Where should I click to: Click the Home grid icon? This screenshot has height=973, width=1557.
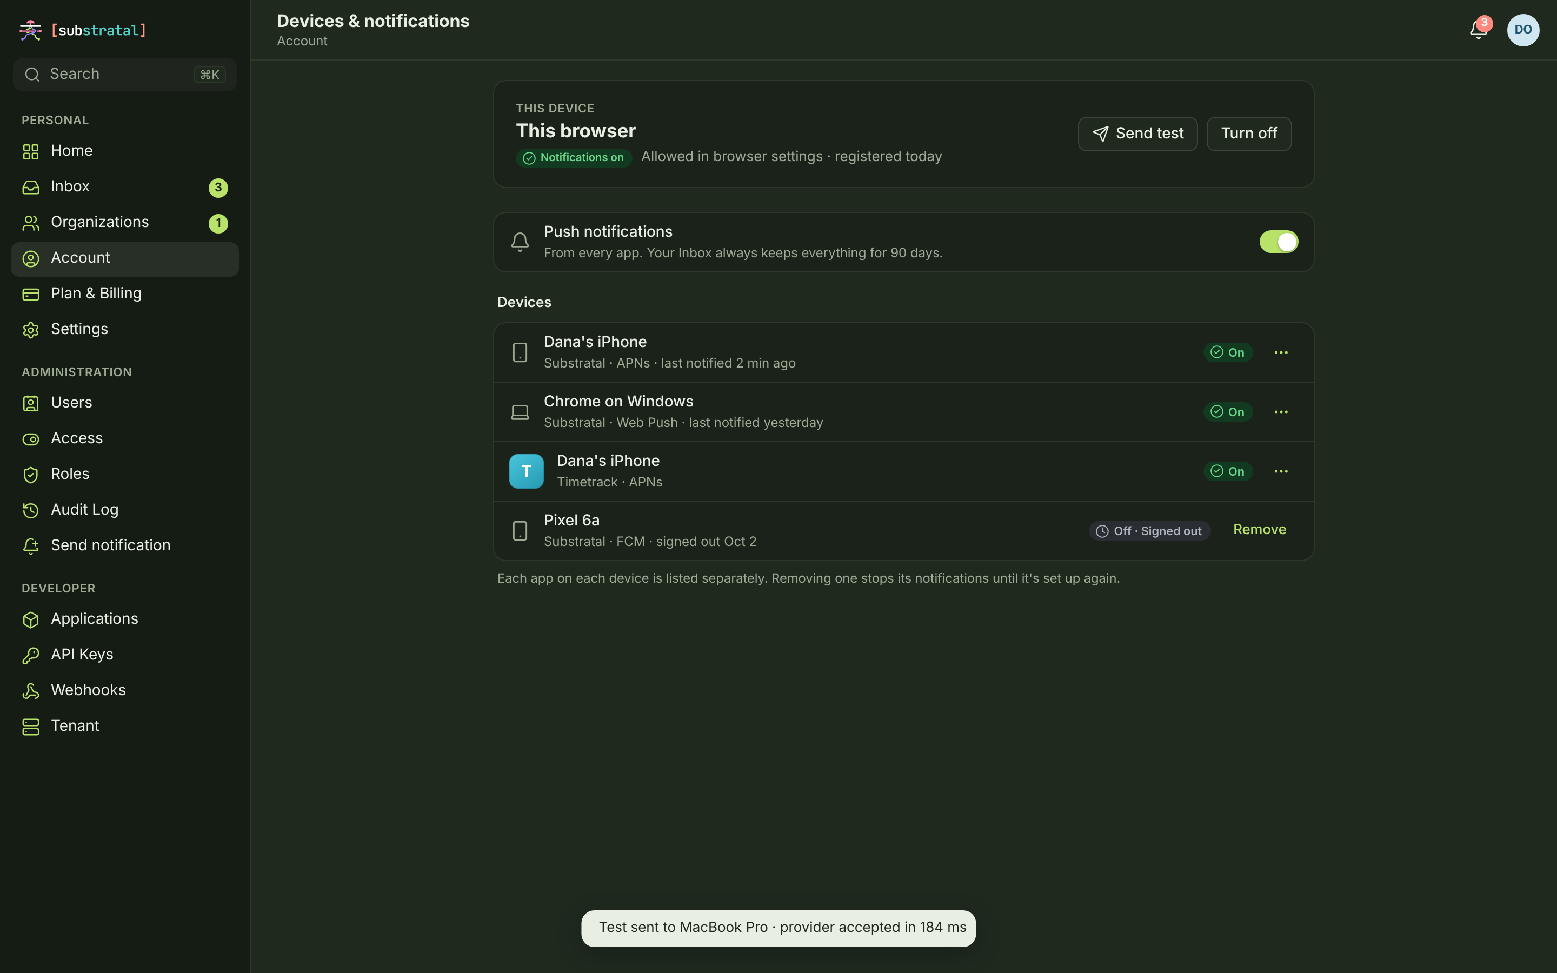[31, 151]
